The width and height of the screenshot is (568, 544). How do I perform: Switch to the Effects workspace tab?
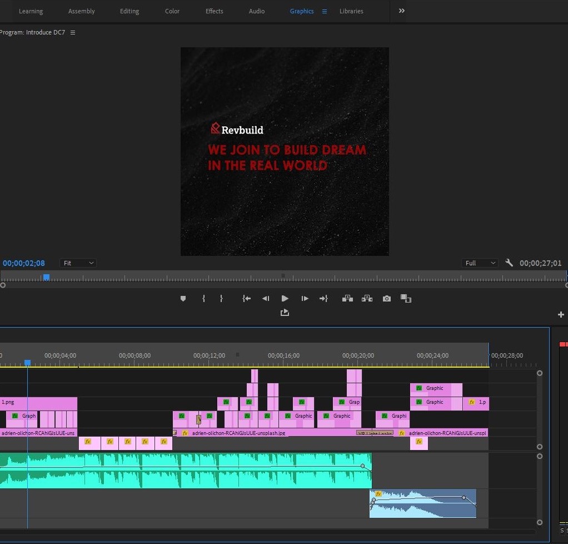(214, 11)
